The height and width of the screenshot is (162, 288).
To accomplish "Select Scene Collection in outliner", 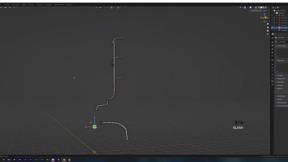I will (x=281, y=11).
